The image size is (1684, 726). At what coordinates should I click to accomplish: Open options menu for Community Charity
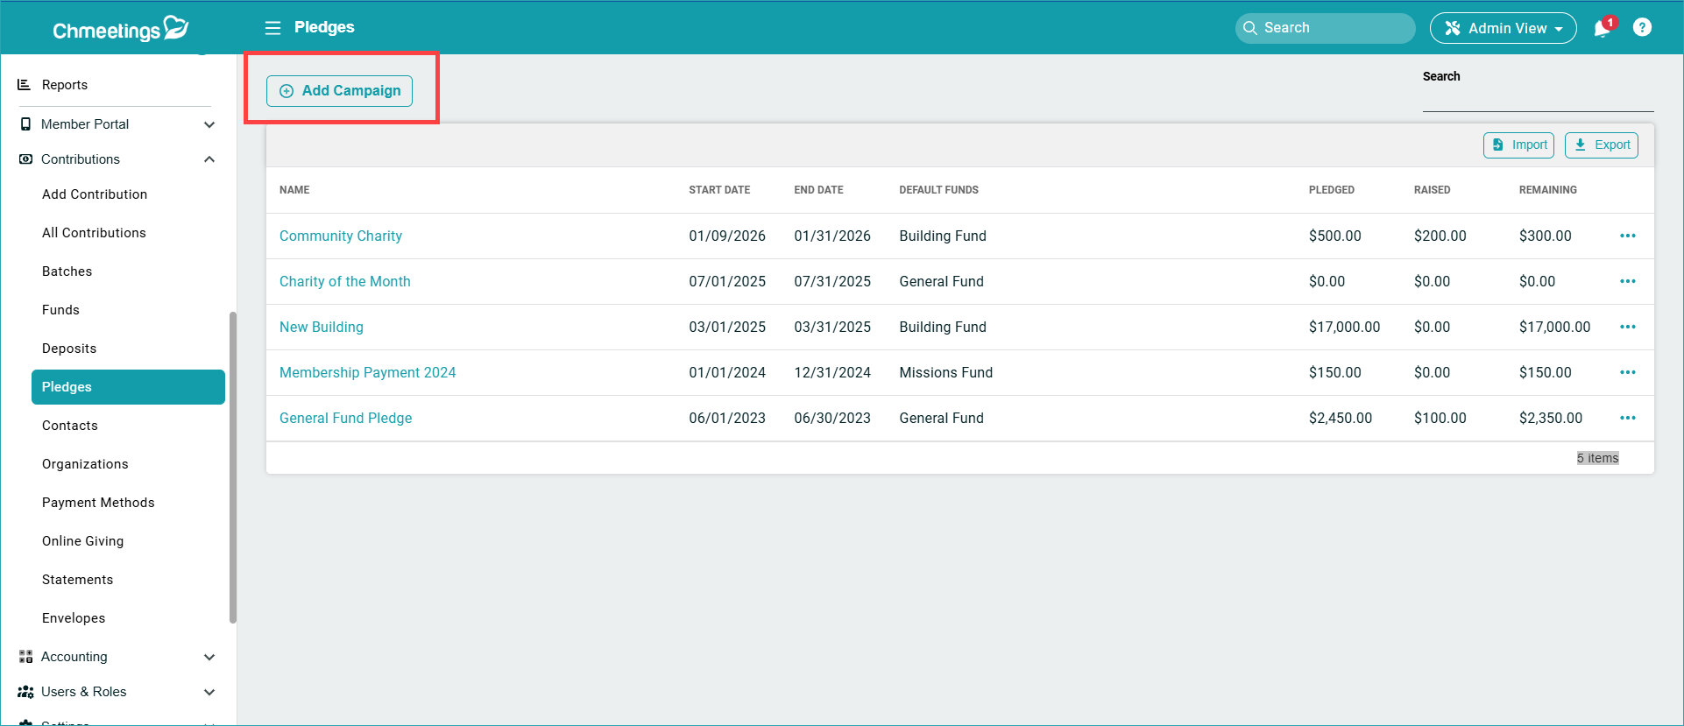coord(1627,236)
